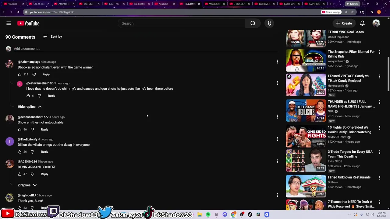The image size is (390, 219).
Task: Like the @Azlomanplays comment
Action: (20, 74)
